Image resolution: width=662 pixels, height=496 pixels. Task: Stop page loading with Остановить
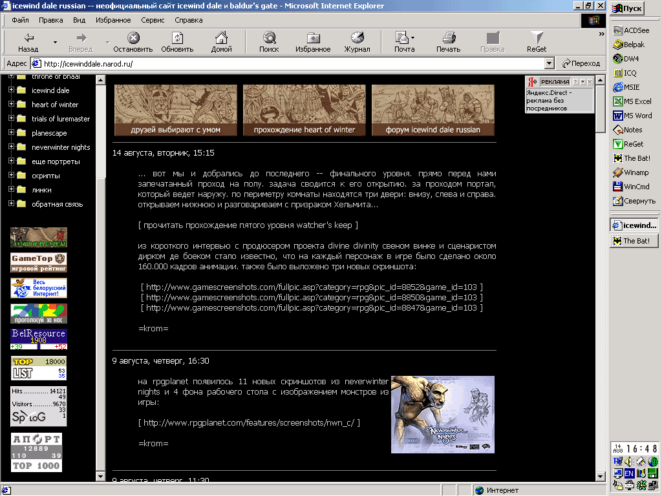[133, 43]
